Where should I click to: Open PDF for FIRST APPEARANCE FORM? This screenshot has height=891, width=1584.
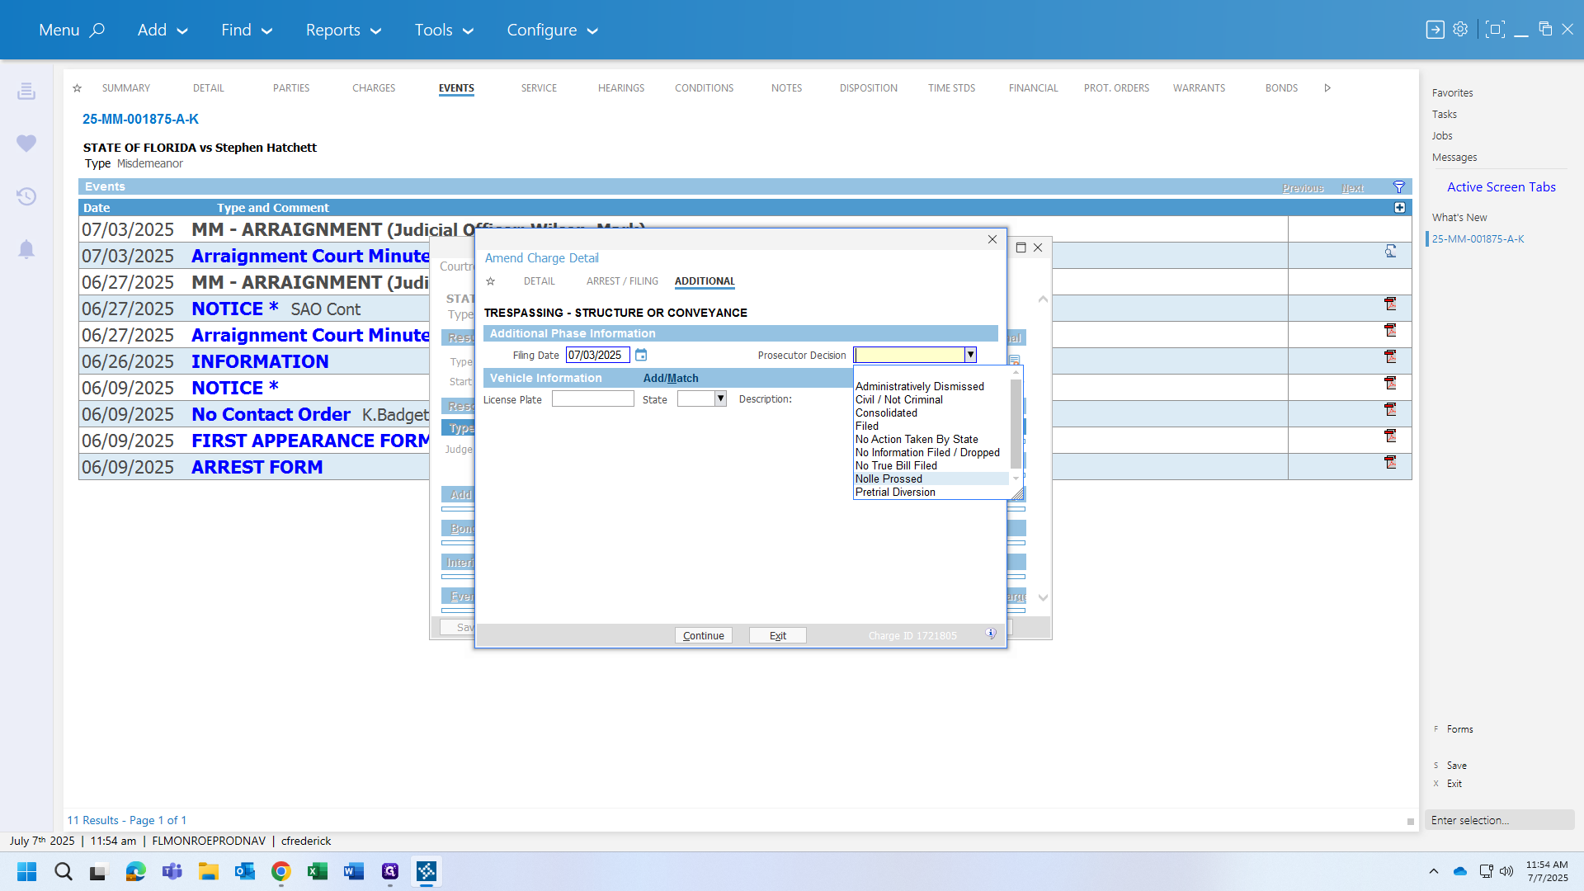(x=1390, y=436)
